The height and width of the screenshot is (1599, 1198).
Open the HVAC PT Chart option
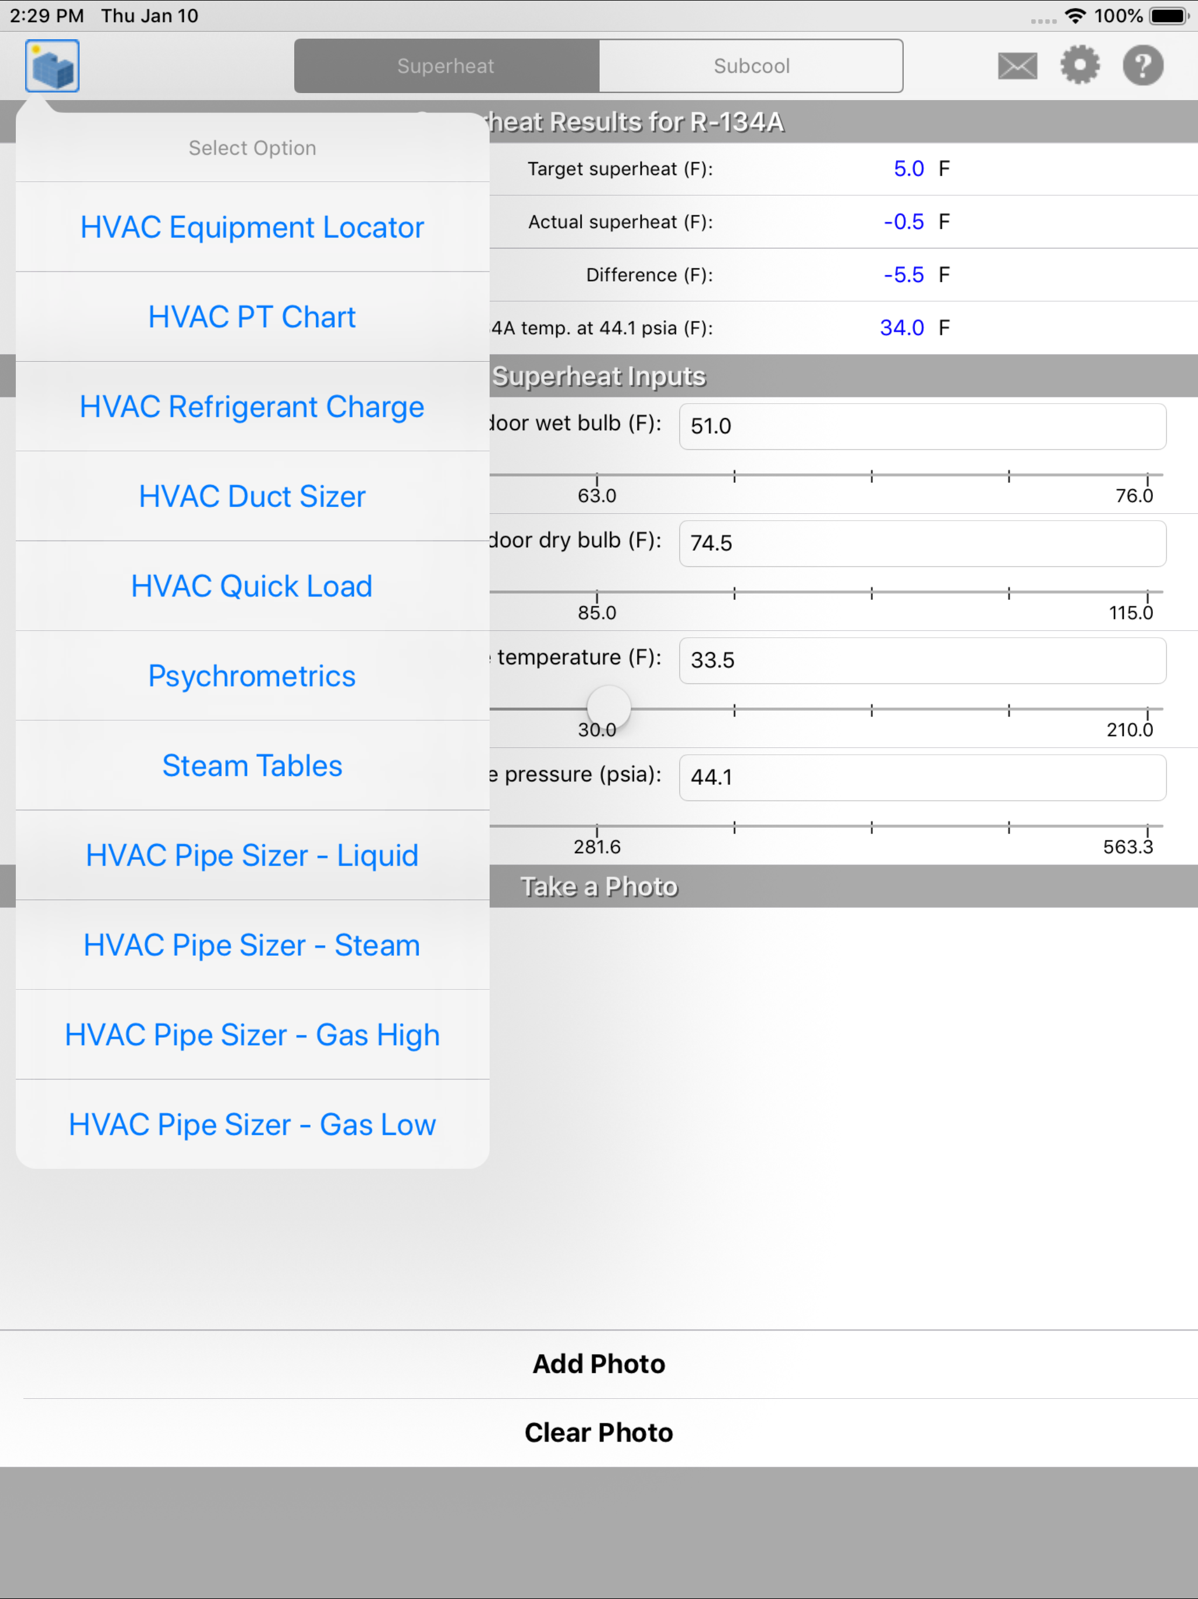pos(252,316)
